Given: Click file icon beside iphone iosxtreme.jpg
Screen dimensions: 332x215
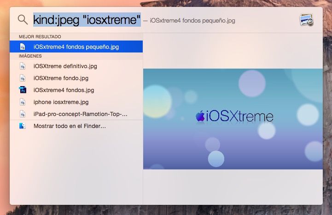Looking at the screenshot, I should 23,102.
